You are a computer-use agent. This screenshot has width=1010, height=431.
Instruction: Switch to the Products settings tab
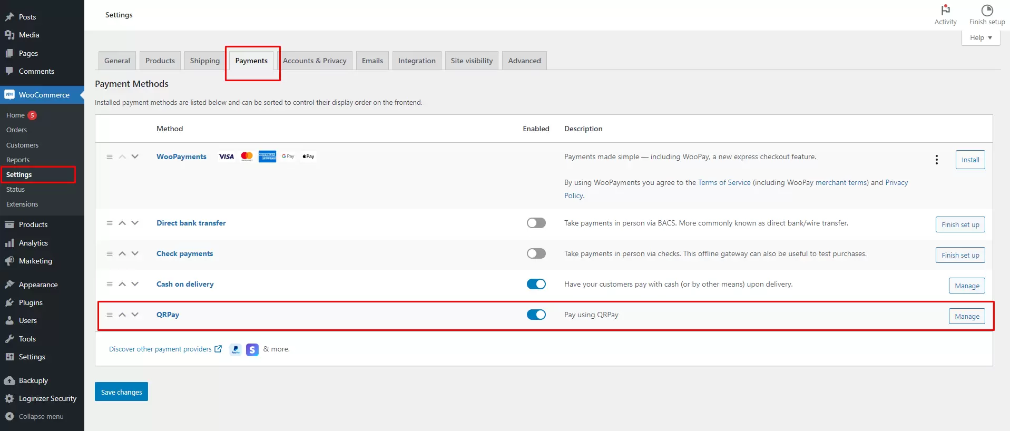click(160, 61)
